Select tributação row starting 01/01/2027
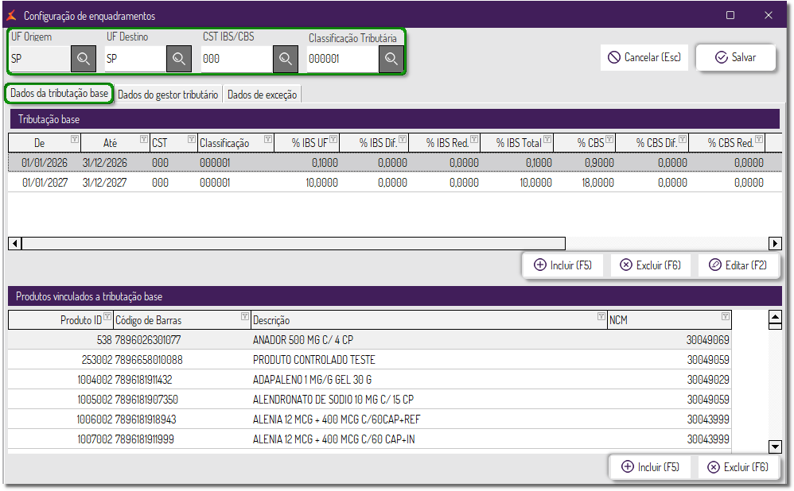 [x=395, y=183]
